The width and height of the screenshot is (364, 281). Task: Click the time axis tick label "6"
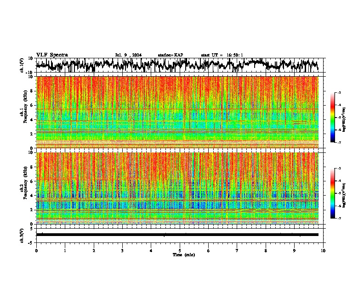point(209,251)
